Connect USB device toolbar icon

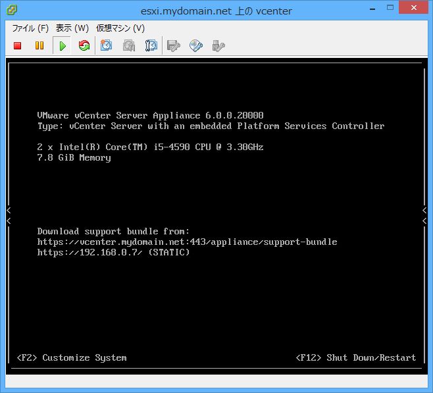(x=218, y=45)
